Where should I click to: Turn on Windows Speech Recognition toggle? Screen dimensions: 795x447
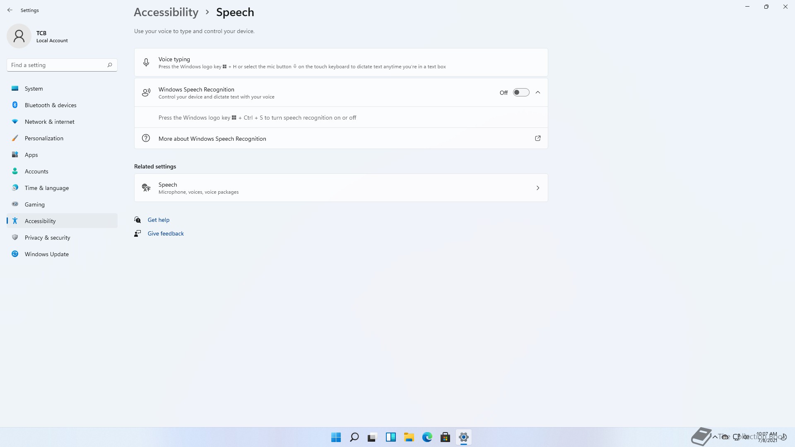(521, 92)
